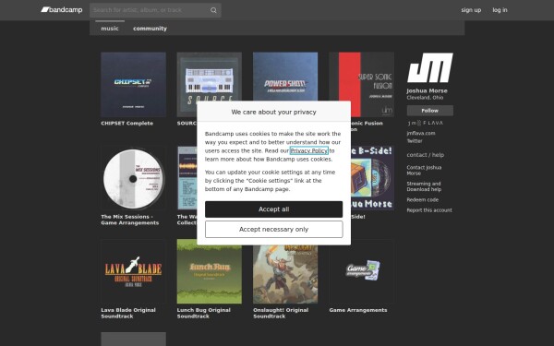Click the search magnifier icon
Image resolution: width=554 pixels, height=346 pixels.
pyautogui.click(x=213, y=10)
